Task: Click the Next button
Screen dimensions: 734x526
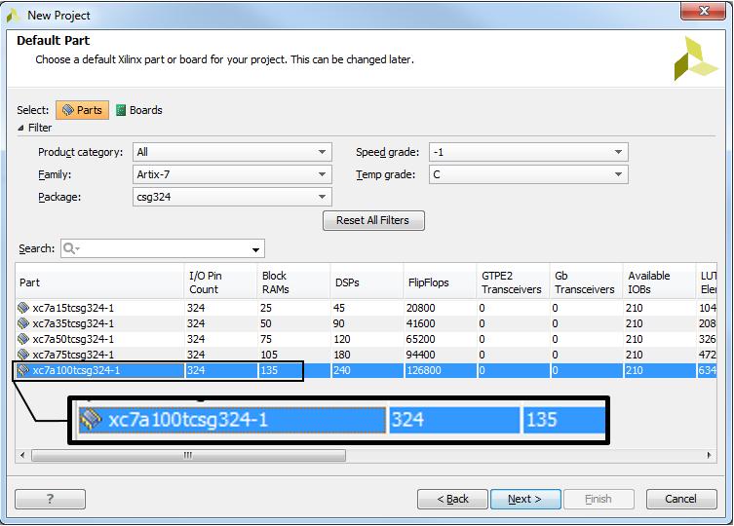Action: pyautogui.click(x=525, y=499)
